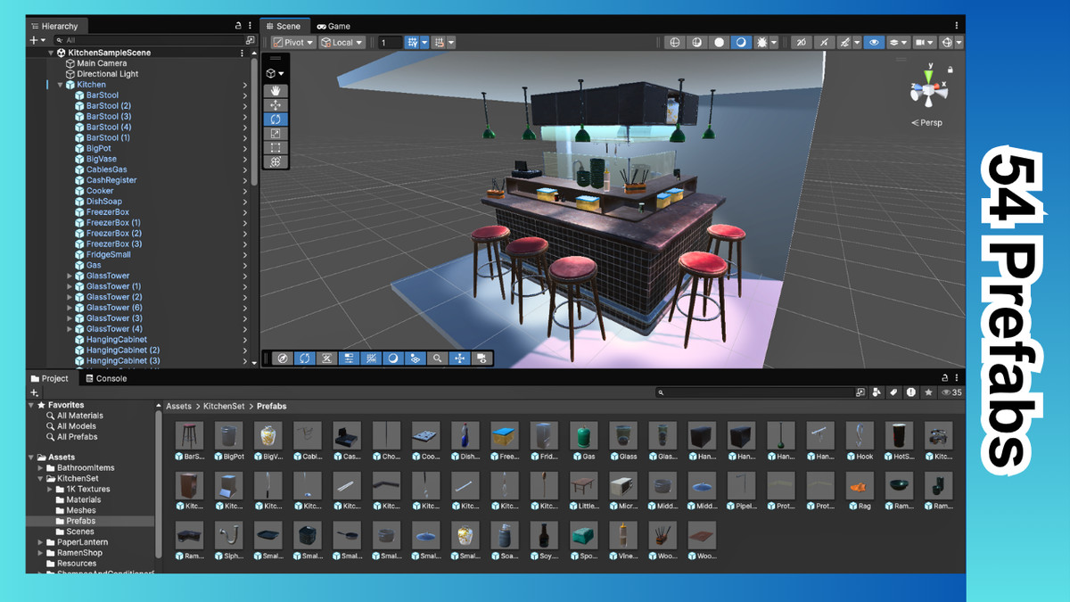The width and height of the screenshot is (1070, 602).
Task: Select the Scale tool
Action: 276,134
